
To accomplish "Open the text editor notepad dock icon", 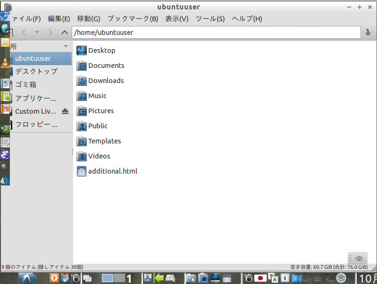I will (x=5, y=142).
